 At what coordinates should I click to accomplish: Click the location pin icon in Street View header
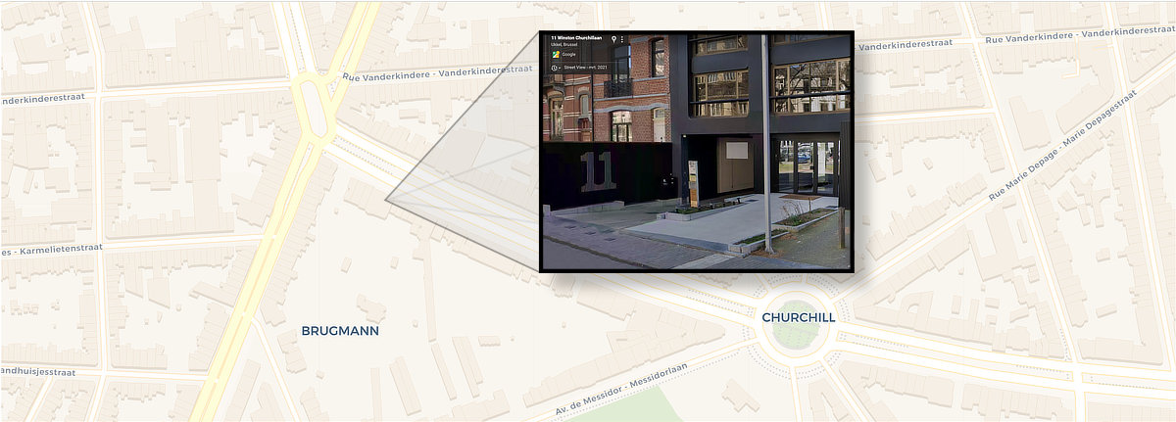[x=613, y=39]
